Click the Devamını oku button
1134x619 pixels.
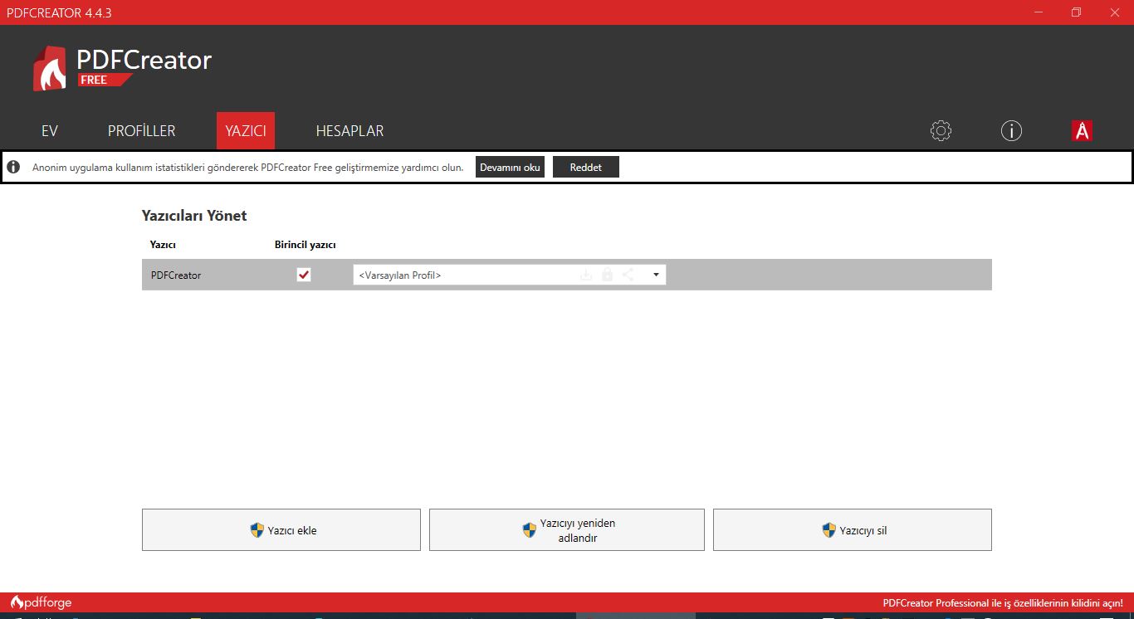(510, 168)
